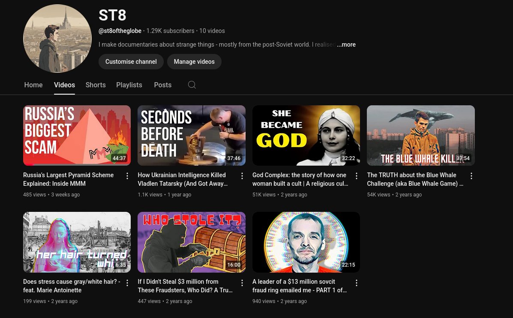
Task: Open options menu for Russia's Largest Pyramid Scheme video
Action: [x=127, y=176]
